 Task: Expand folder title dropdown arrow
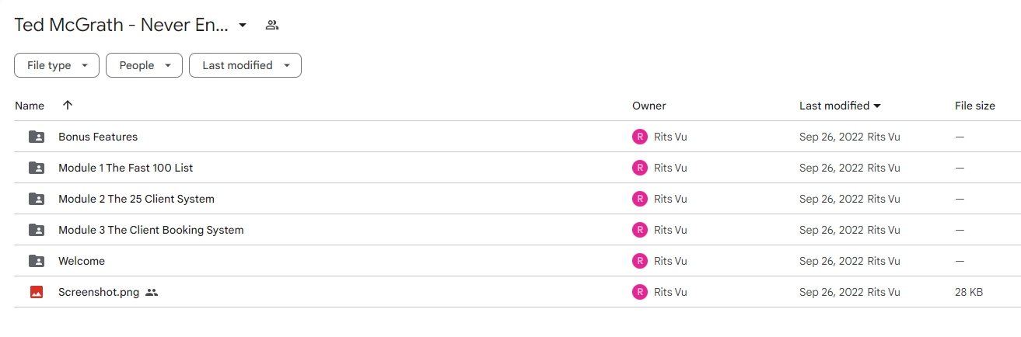(x=243, y=25)
